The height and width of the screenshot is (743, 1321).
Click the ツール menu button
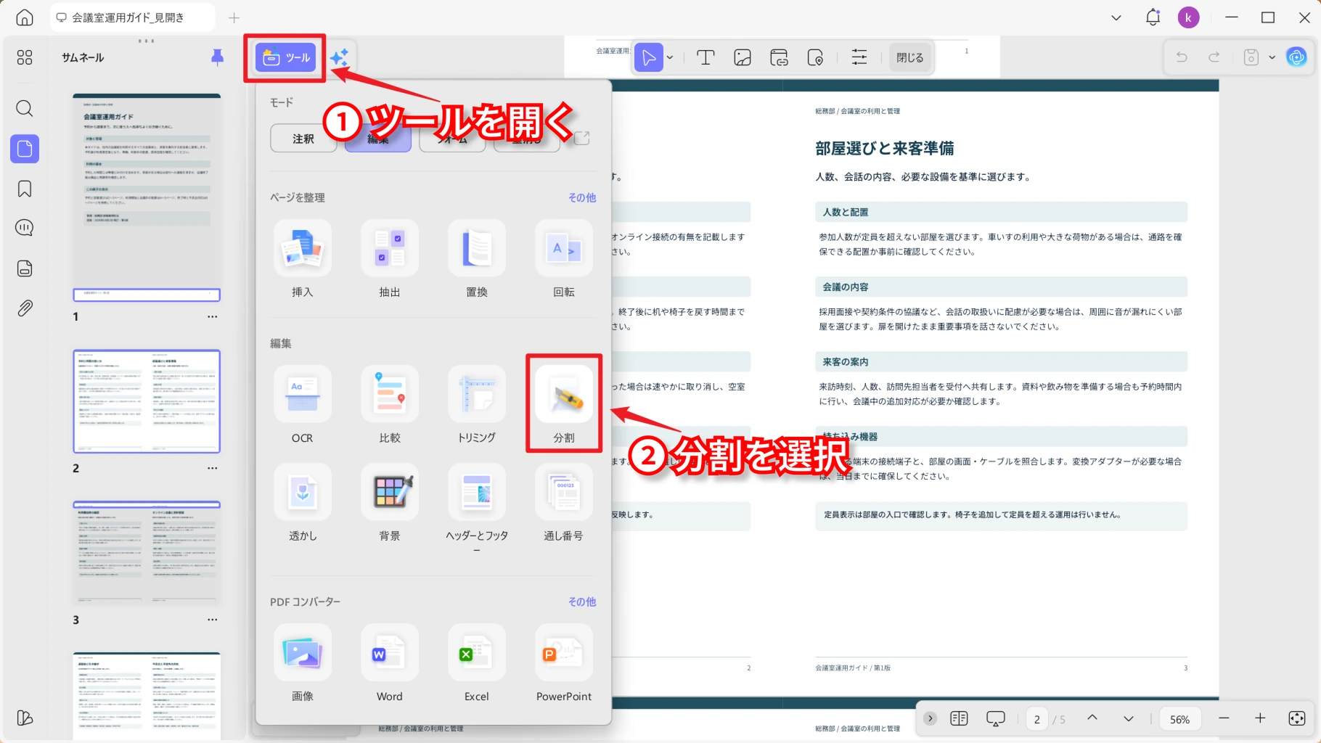point(286,57)
